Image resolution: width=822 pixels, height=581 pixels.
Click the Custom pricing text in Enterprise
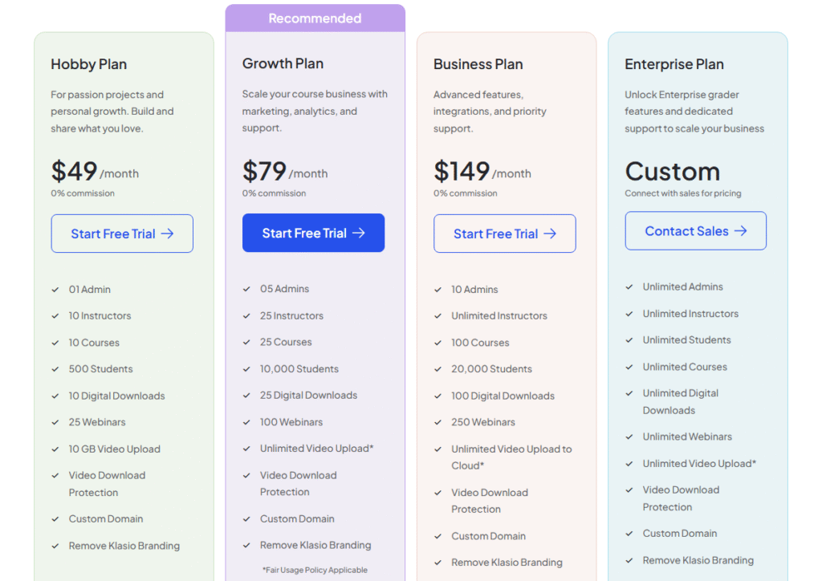[x=673, y=172]
